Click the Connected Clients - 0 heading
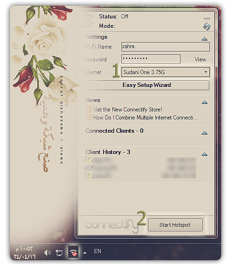The height and width of the screenshot is (264, 233). (114, 131)
